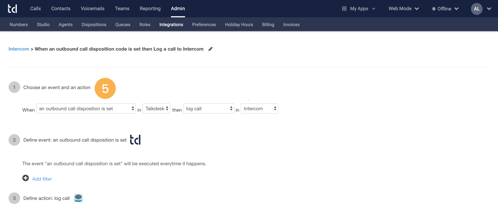Click the AL user avatar
This screenshot has width=498, height=215.
[476, 9]
